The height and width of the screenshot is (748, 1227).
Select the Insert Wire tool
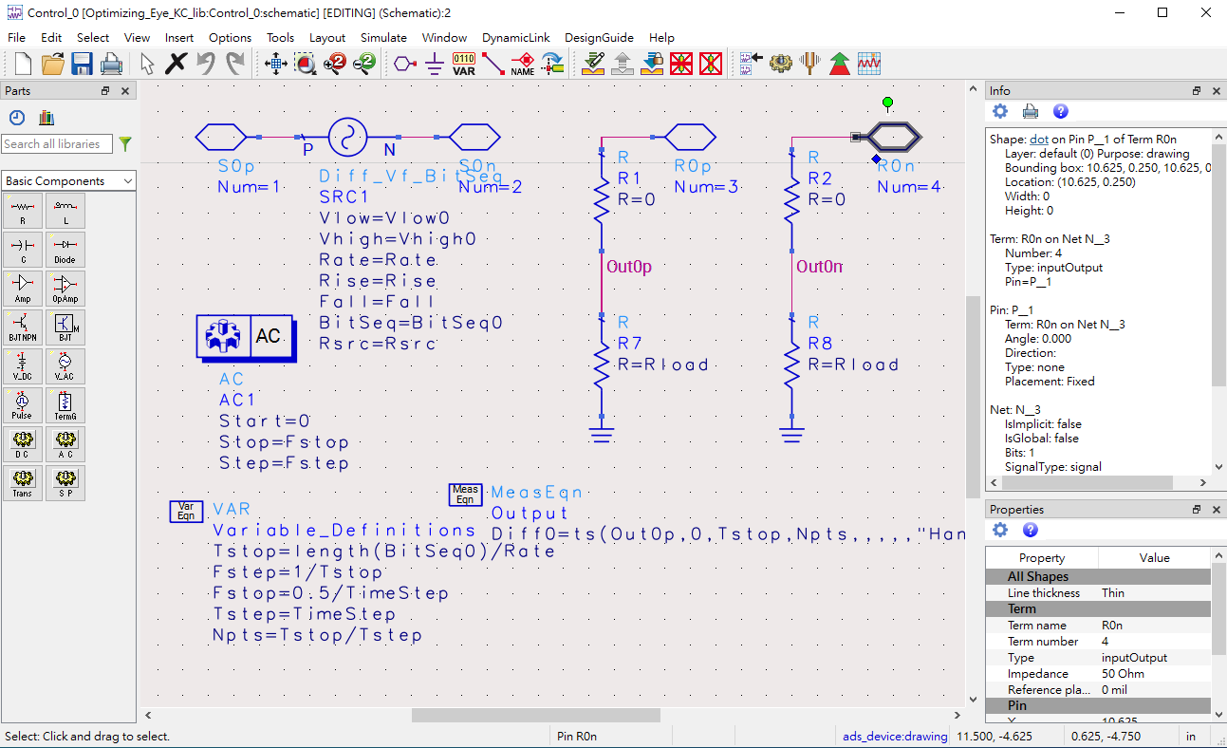(493, 64)
